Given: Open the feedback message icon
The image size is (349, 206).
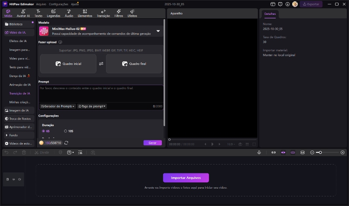Looking at the screenshot, I should point(280,4).
